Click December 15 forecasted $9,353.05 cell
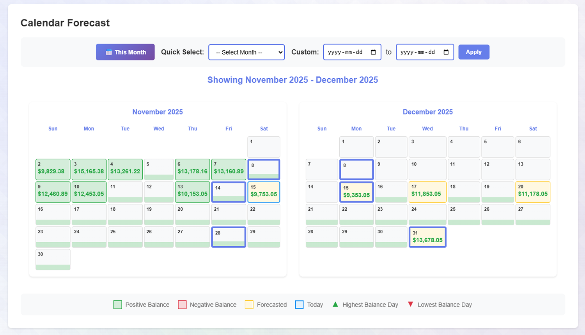The width and height of the screenshot is (585, 335). (356, 192)
